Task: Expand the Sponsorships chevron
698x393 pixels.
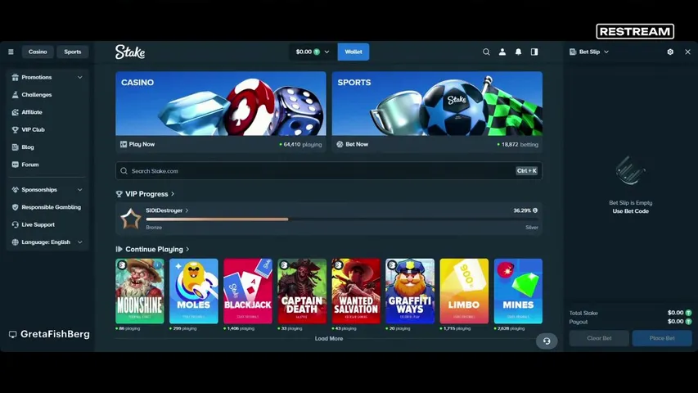Action: tap(79, 189)
